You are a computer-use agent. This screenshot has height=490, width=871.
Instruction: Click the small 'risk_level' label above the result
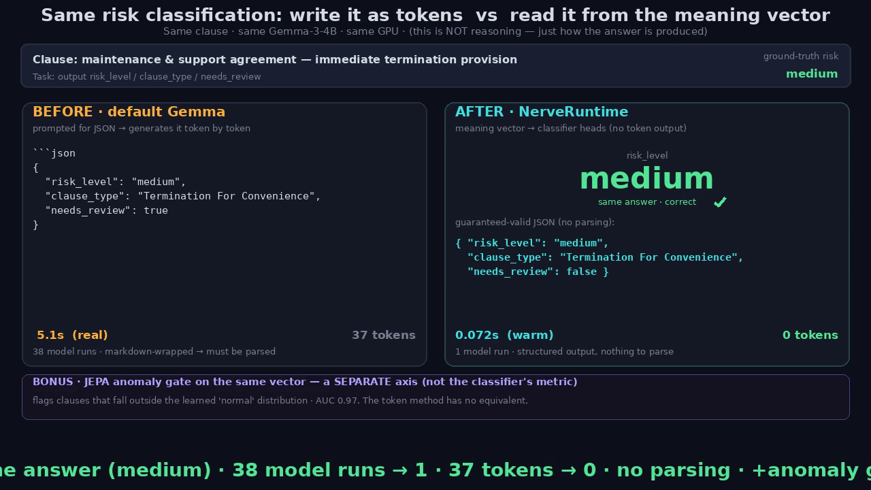647,156
